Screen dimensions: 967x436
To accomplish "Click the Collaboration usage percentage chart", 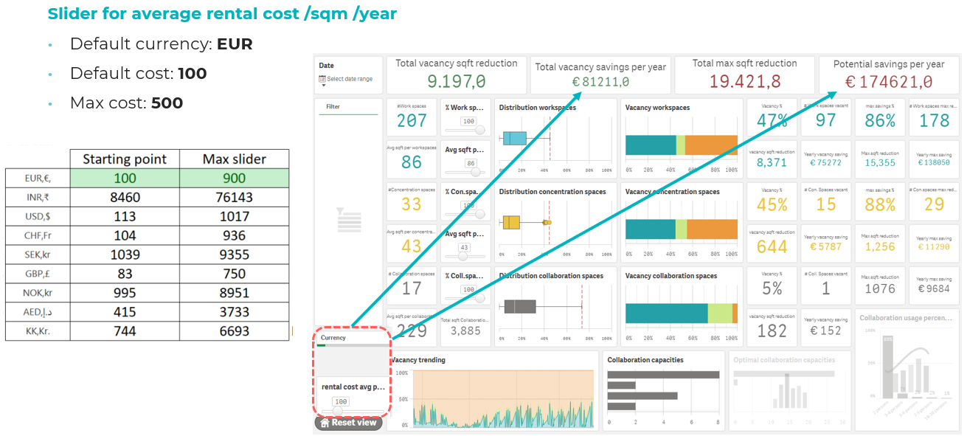I will coord(907,370).
